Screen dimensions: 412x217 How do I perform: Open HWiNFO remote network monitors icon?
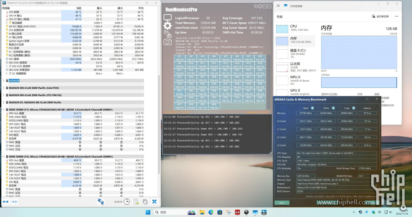(101, 201)
